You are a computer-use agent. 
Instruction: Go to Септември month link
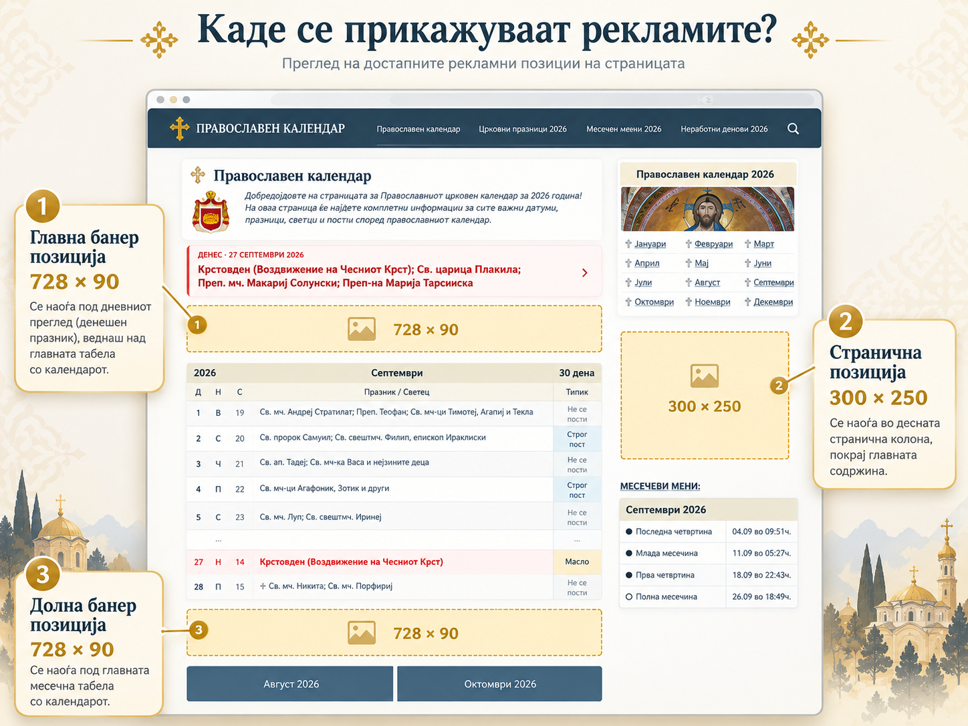tap(773, 283)
